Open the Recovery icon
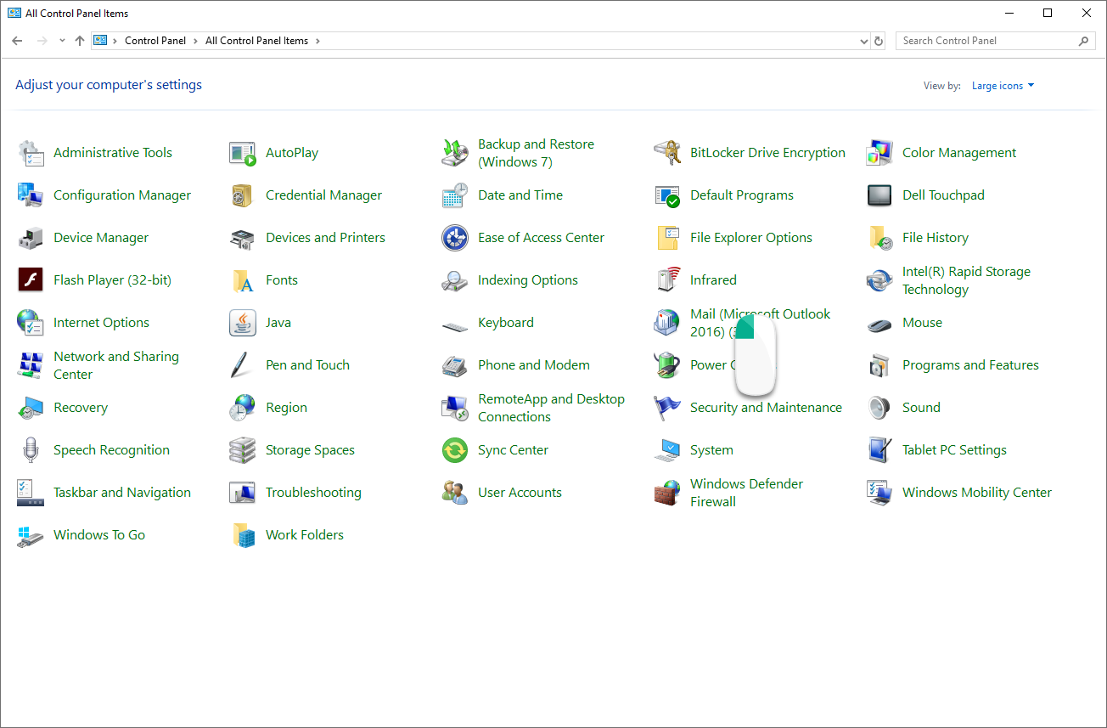 (x=31, y=408)
